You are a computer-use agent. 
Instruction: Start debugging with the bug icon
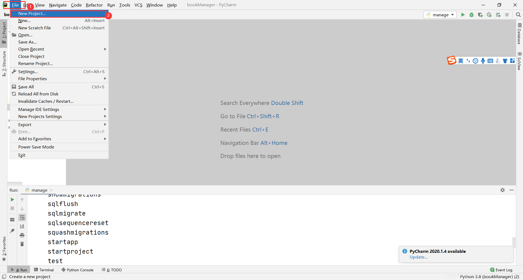coord(472,15)
